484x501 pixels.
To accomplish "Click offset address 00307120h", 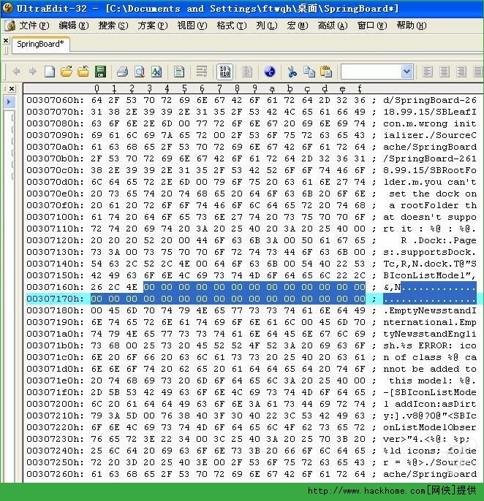I will [x=55, y=240].
